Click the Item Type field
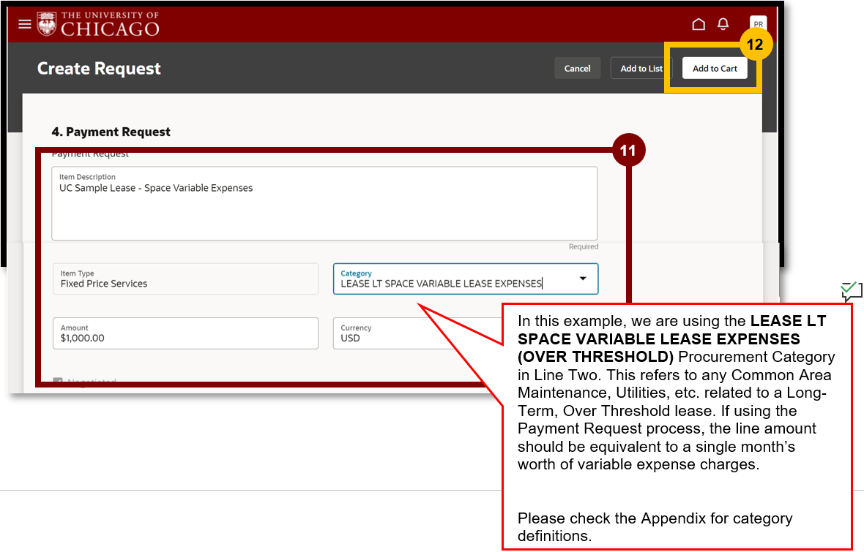This screenshot has height=552, width=864. (x=186, y=279)
